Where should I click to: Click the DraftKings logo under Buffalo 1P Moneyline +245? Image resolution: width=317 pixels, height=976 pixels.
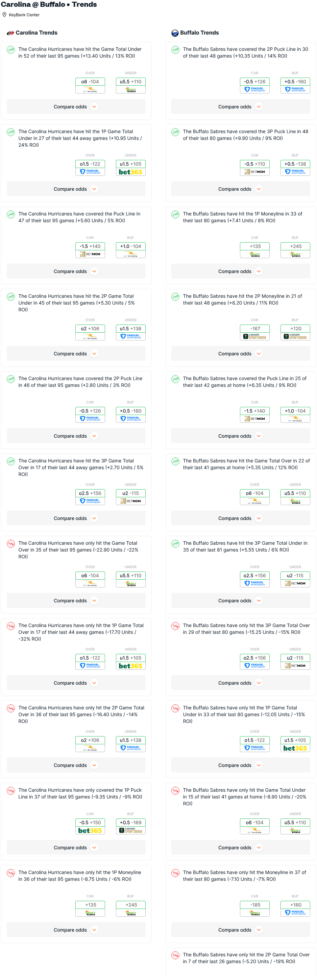[x=295, y=254]
